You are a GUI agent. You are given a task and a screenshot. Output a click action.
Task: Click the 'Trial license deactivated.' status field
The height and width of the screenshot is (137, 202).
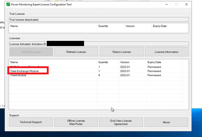99,20
